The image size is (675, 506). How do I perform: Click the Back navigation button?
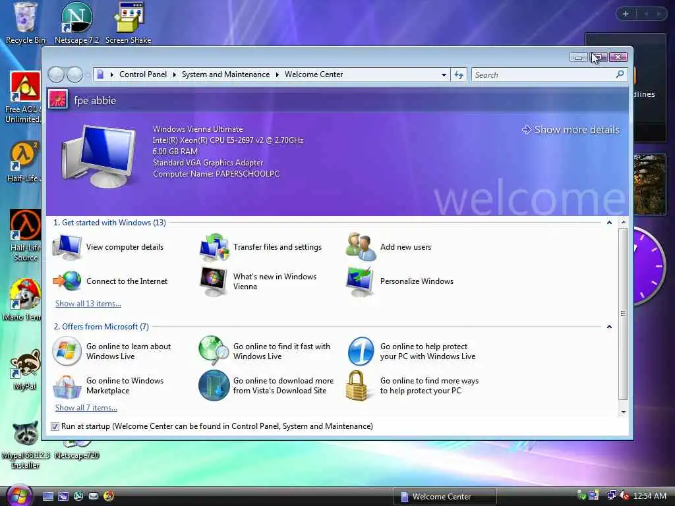tap(57, 75)
